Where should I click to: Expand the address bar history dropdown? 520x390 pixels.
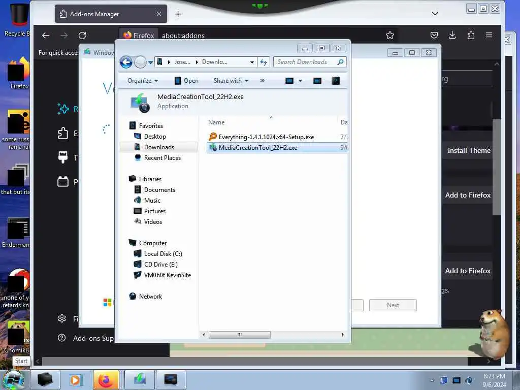(252, 62)
